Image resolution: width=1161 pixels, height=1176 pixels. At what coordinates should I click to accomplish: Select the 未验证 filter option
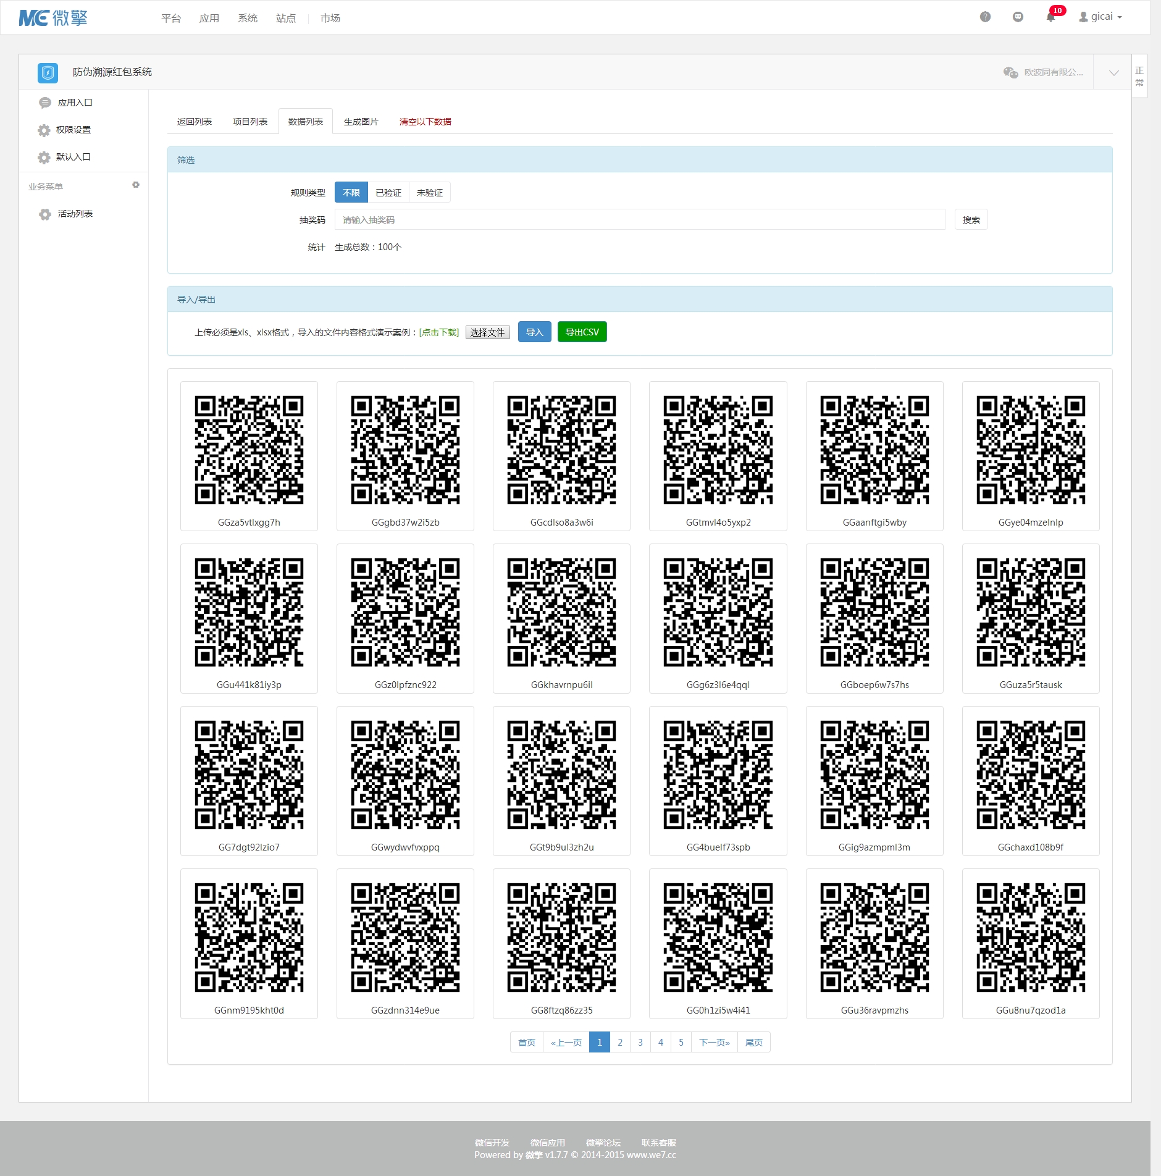(430, 193)
